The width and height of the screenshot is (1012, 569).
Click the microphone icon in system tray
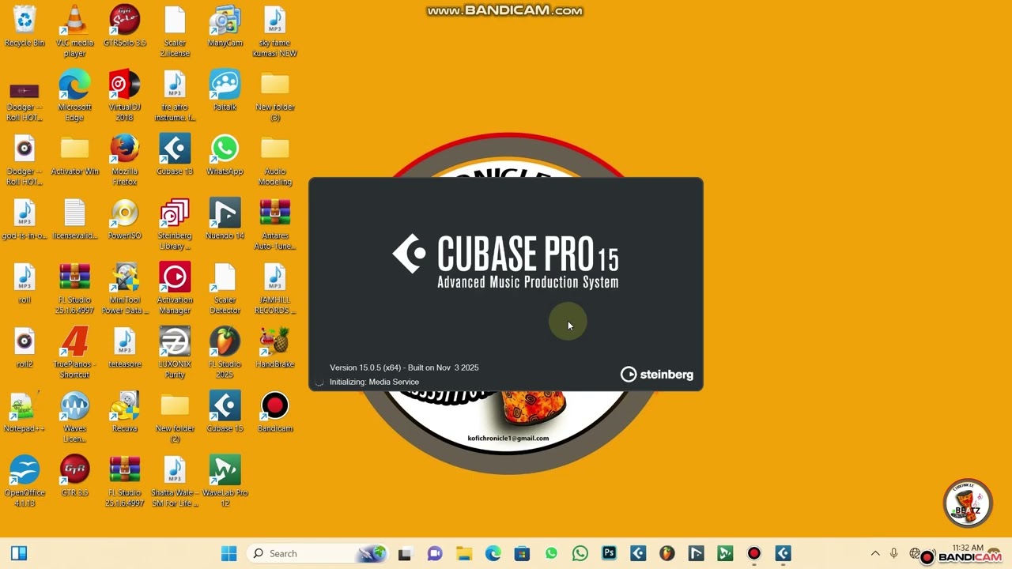coord(894,553)
